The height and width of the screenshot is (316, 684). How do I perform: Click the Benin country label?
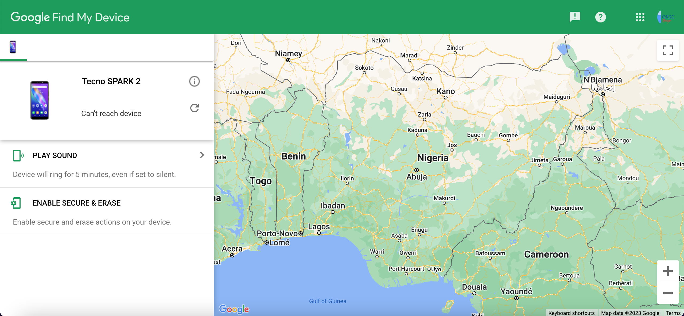tap(294, 156)
